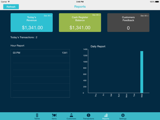Viewport: 160px width, 120px height.
Task: Click the Wed bar in Daily Report
Action: pos(142,72)
